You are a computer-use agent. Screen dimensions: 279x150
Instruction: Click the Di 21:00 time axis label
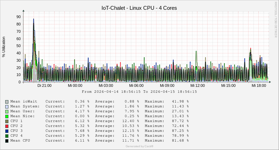(44, 85)
